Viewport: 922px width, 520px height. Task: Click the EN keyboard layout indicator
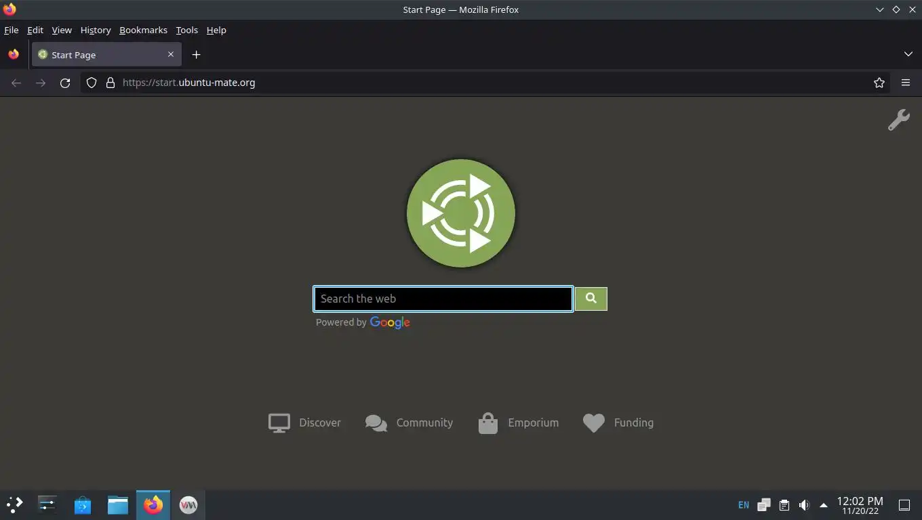744,505
